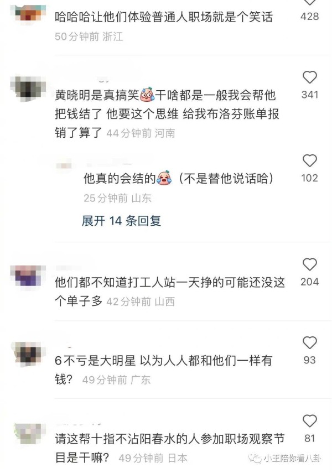Click the 428 like count
Screen dimensions: 332x473
click(x=310, y=16)
